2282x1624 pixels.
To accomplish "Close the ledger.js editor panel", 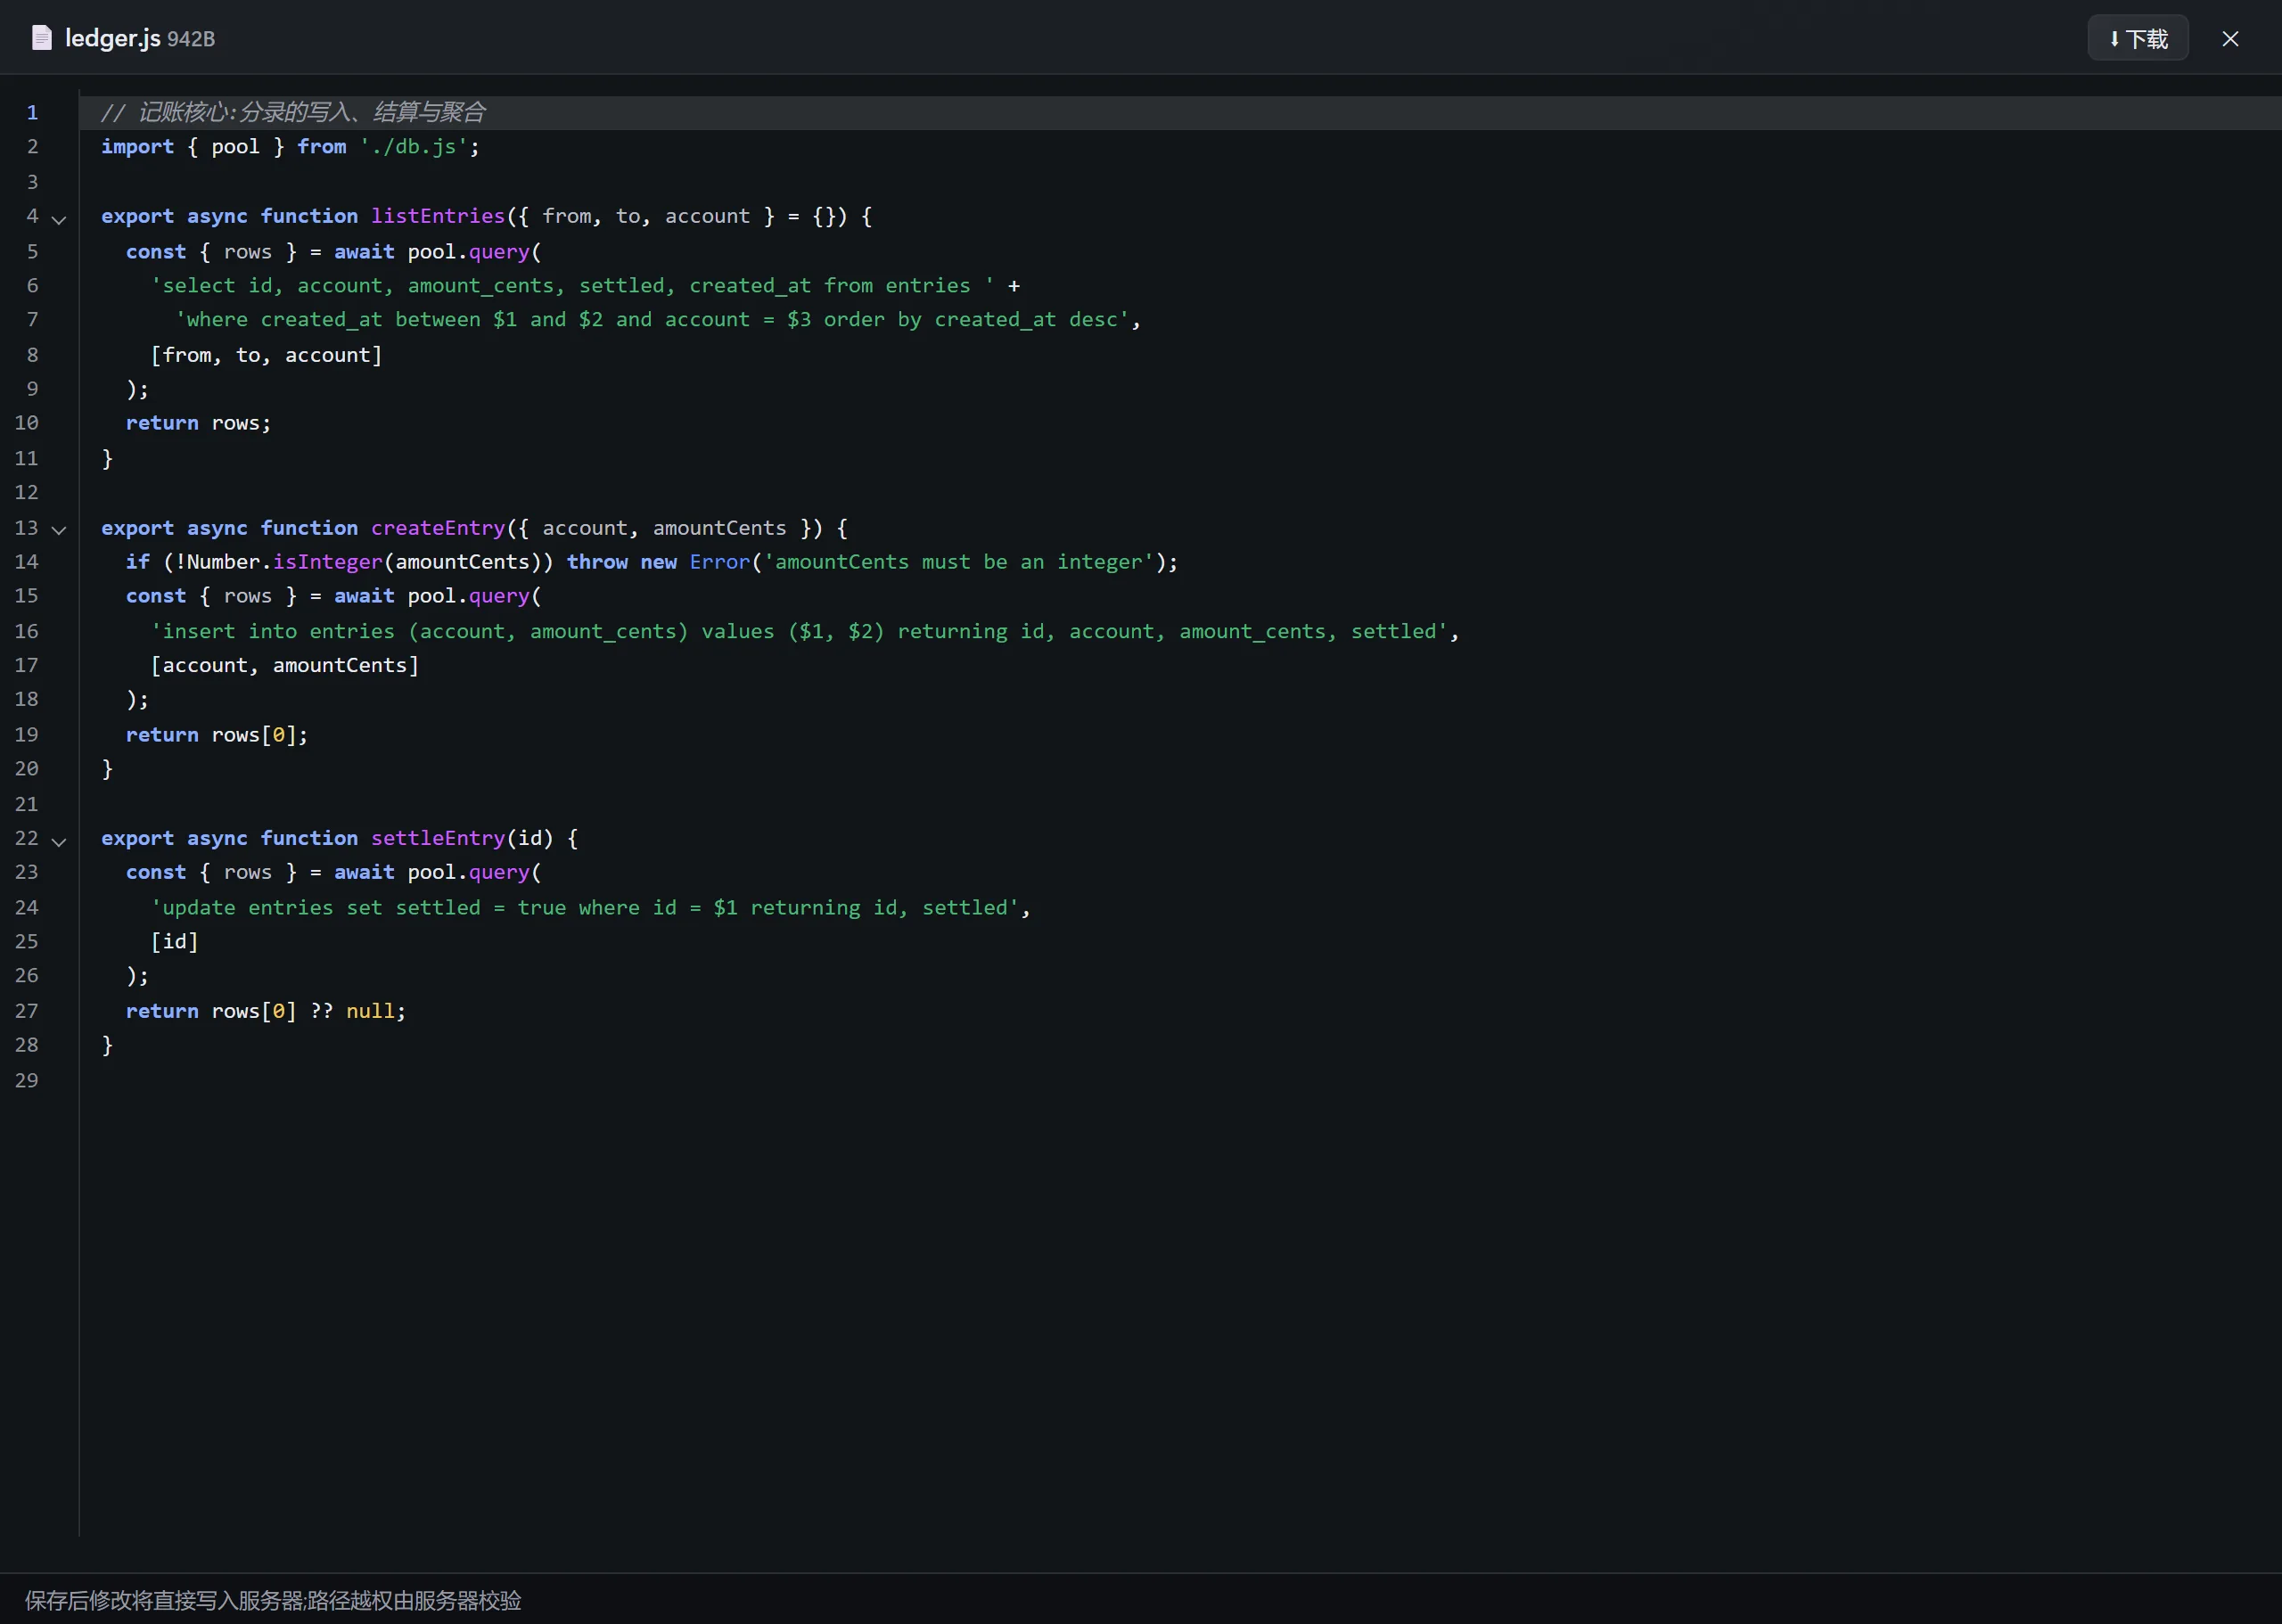I will tap(2230, 38).
